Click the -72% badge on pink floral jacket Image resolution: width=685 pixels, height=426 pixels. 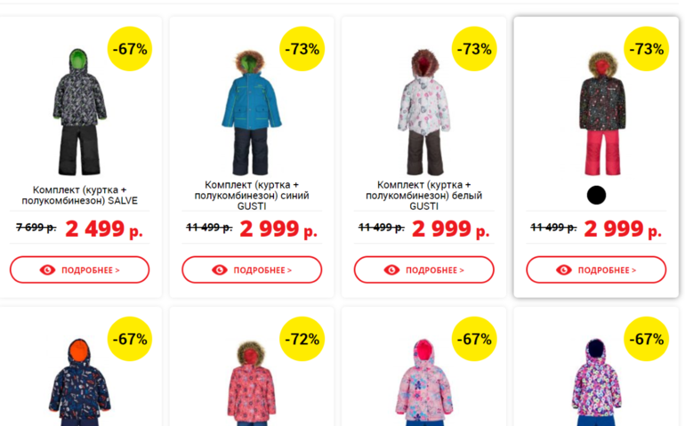point(302,339)
